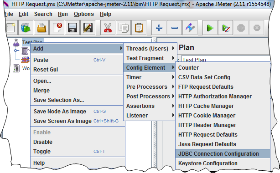Choose Save Selection As... entry
Viewport: 280px width, 173px height.
tap(77, 100)
